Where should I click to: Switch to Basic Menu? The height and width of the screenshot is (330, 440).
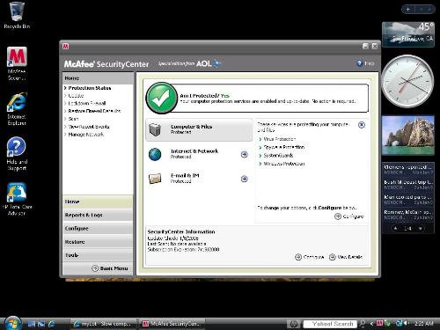click(x=110, y=268)
